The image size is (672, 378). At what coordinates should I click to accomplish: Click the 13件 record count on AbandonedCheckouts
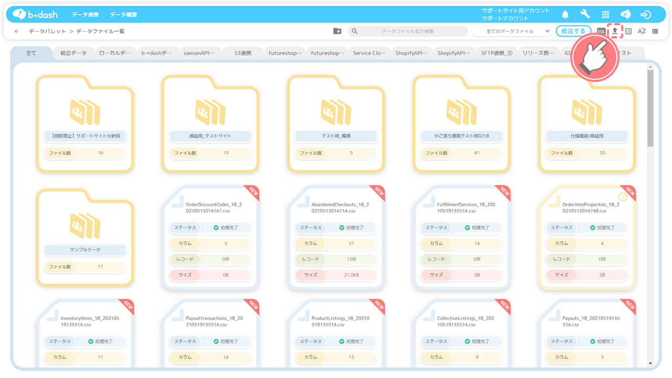click(351, 259)
